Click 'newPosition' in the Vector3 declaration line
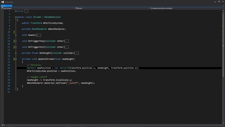 pos(44,68)
